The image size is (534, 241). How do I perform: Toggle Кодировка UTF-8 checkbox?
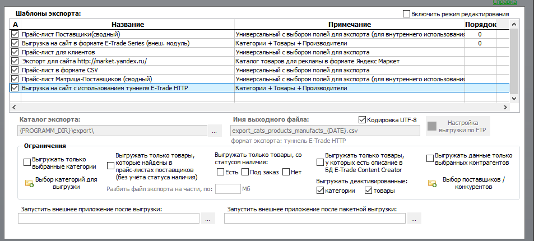pos(362,120)
